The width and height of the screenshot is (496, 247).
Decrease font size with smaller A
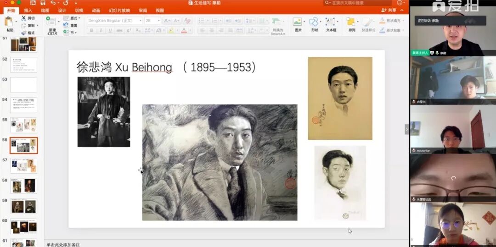(176, 21)
